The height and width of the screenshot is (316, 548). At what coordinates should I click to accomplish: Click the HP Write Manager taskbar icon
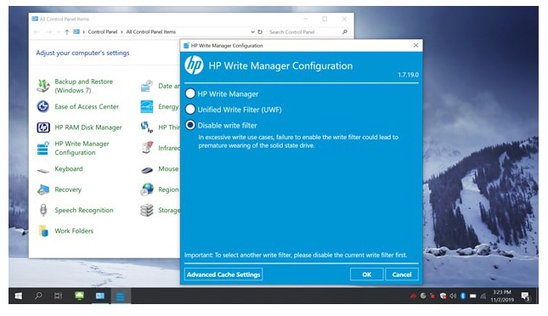click(x=121, y=296)
